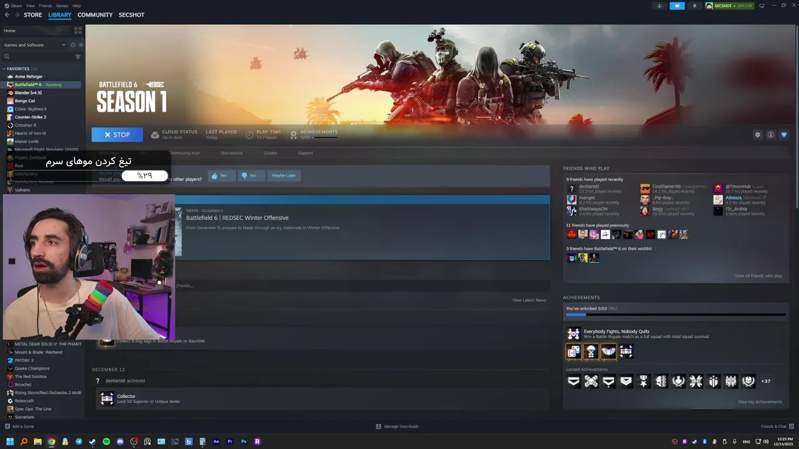Open the friends icon in title bar
The height and width of the screenshot is (449, 799).
click(660, 6)
